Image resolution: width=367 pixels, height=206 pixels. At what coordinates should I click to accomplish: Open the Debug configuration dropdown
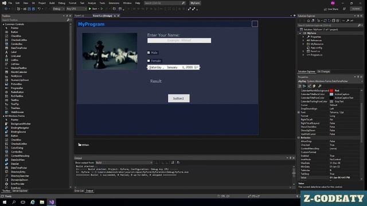coord(58,9)
